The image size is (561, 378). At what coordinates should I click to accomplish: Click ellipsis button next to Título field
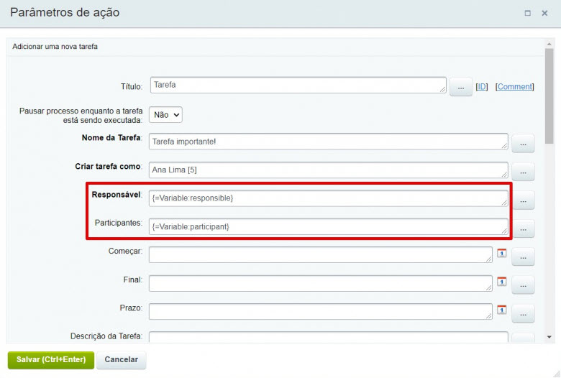pos(461,87)
